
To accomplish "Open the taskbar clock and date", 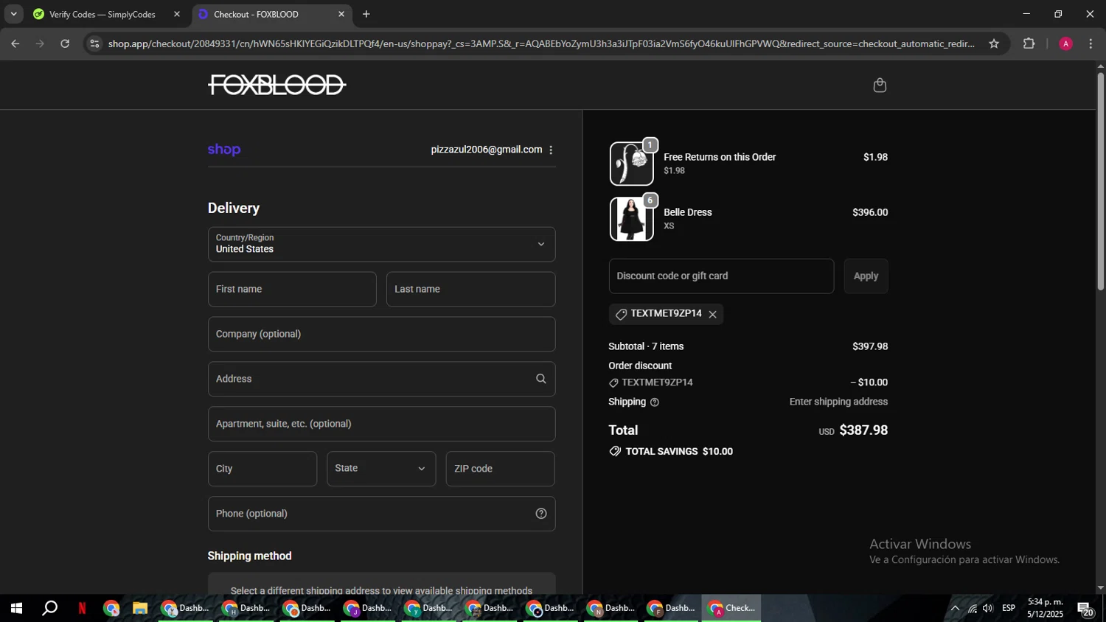I will (x=1045, y=608).
